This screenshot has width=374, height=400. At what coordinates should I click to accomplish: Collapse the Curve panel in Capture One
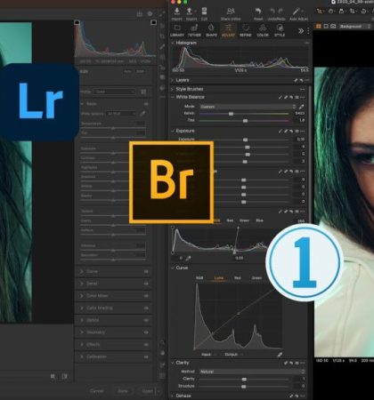pyautogui.click(x=173, y=268)
